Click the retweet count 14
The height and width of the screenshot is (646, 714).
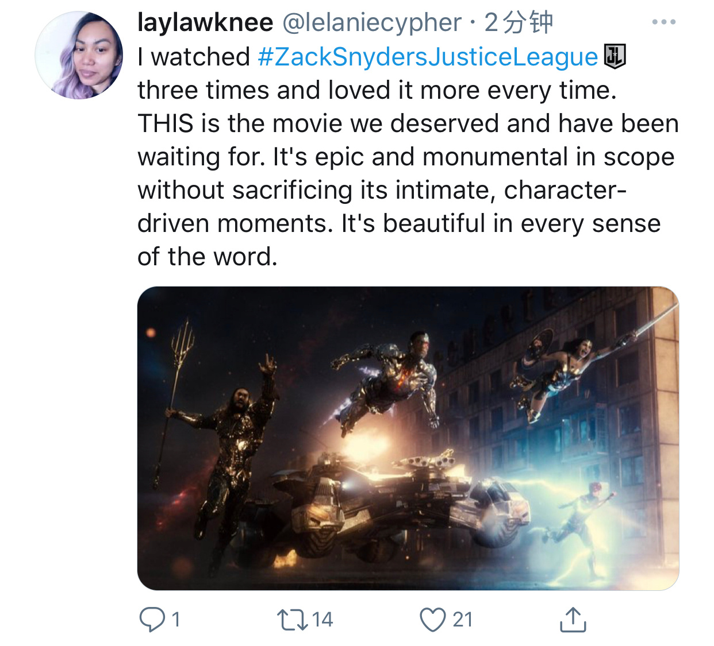[323, 620]
